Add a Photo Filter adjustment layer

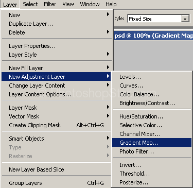(152, 151)
